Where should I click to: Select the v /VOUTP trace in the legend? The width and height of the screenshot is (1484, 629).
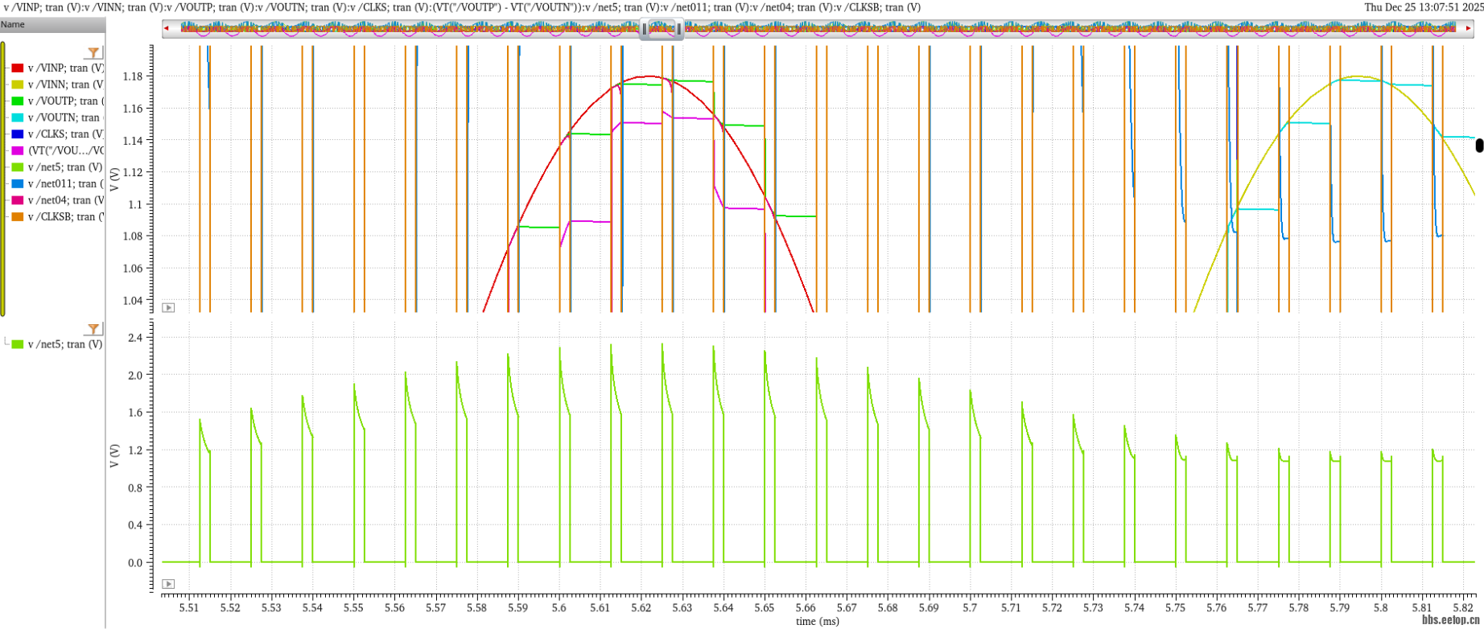tap(64, 101)
